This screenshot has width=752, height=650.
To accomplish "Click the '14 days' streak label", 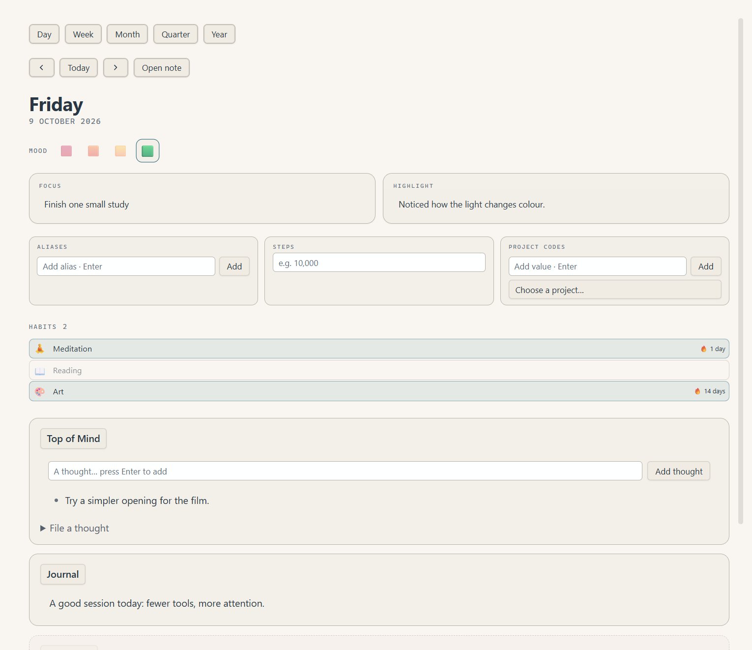I will tap(715, 391).
